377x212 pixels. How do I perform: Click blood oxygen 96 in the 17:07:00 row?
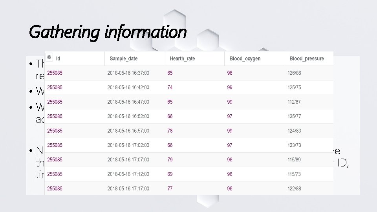[230, 160]
